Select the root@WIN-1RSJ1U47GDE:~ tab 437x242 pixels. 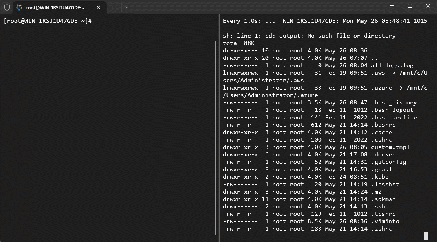(x=55, y=7)
